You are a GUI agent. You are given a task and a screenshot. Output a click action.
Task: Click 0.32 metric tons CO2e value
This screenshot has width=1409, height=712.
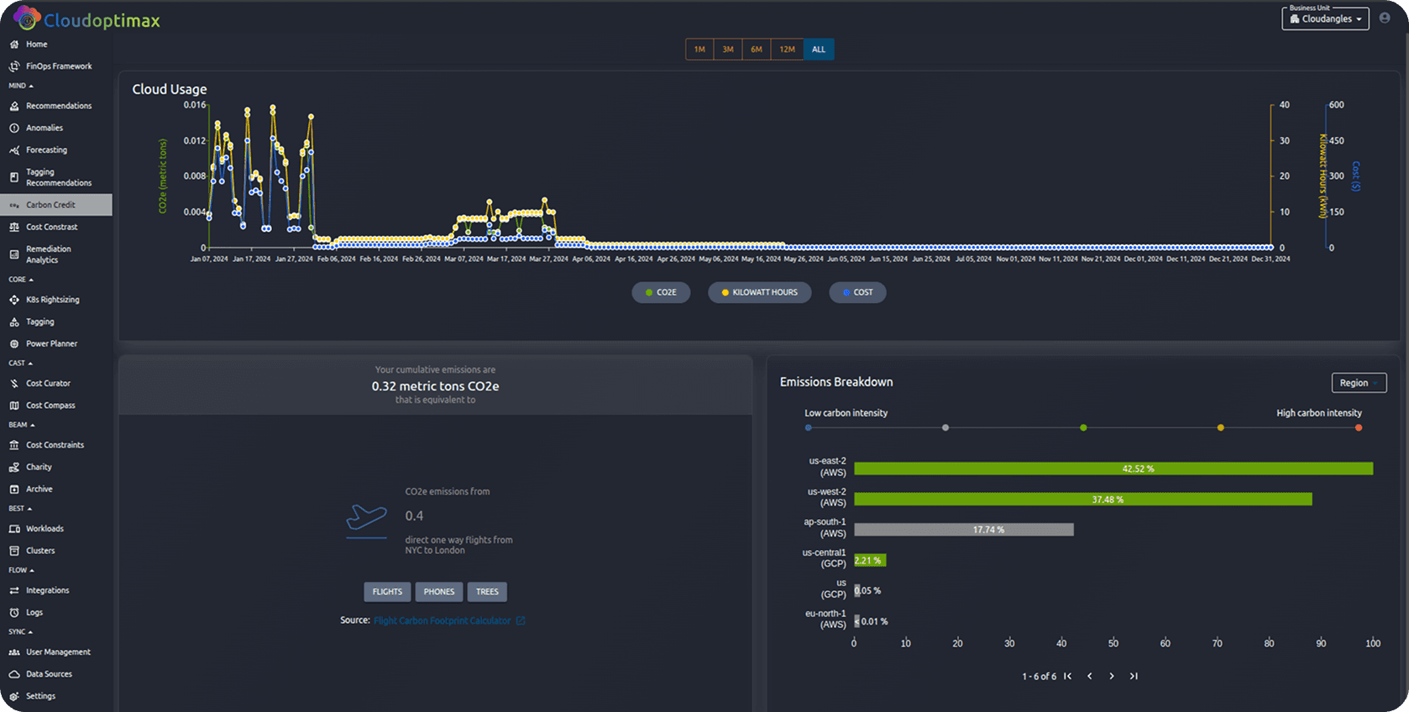coord(435,386)
